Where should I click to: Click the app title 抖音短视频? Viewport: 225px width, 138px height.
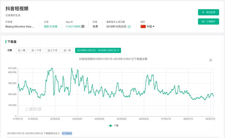(17, 9)
